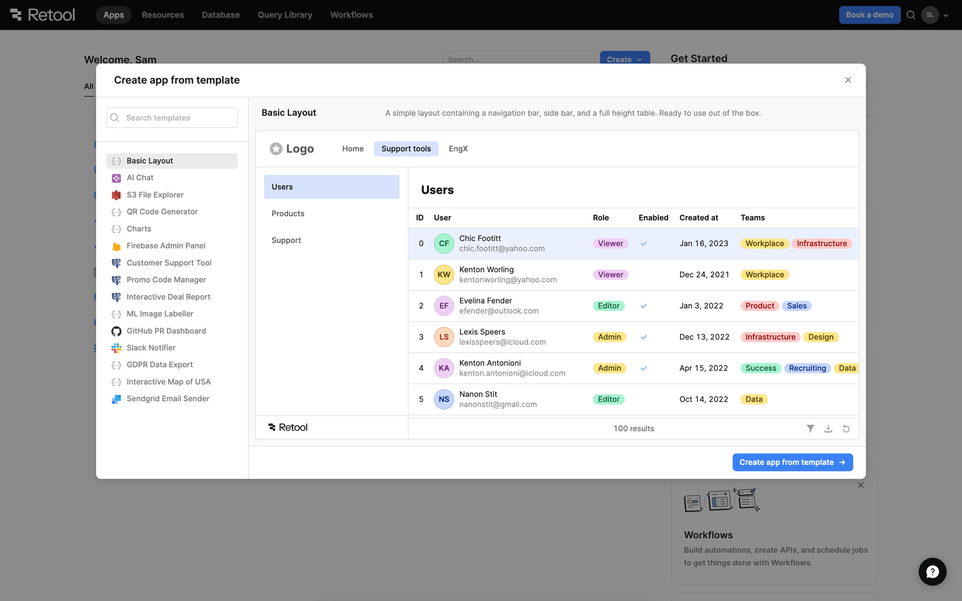Click the Created at column header

(698, 218)
